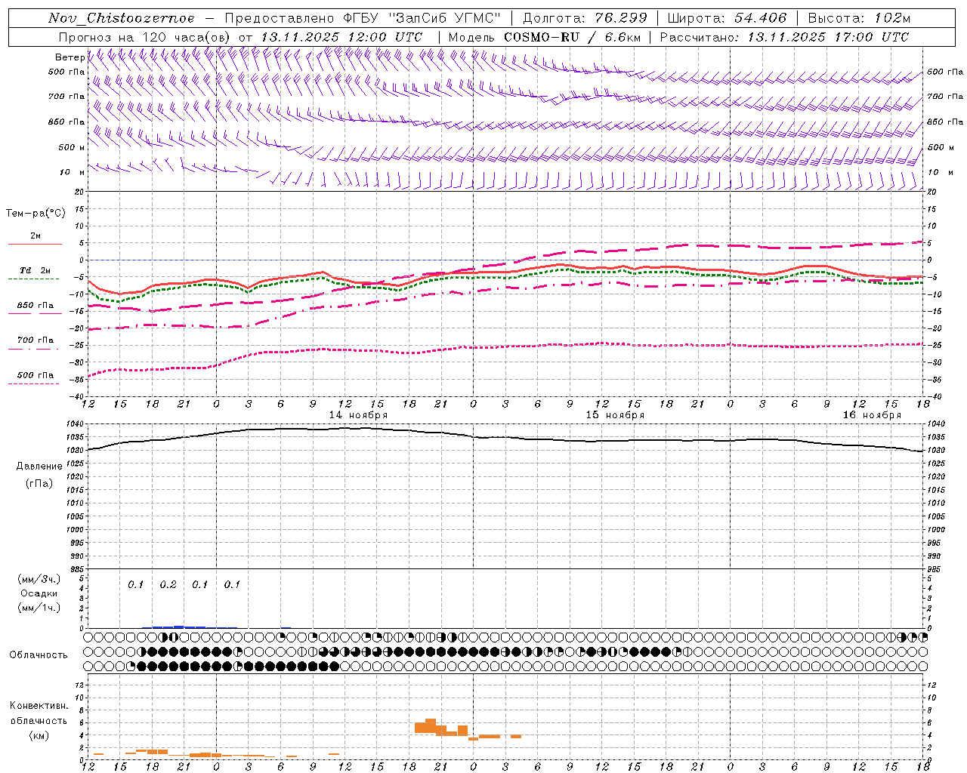Viewport: 967px width, 773px height.
Task: Click the 'Ветер' wind panel label
Action: click(x=70, y=57)
